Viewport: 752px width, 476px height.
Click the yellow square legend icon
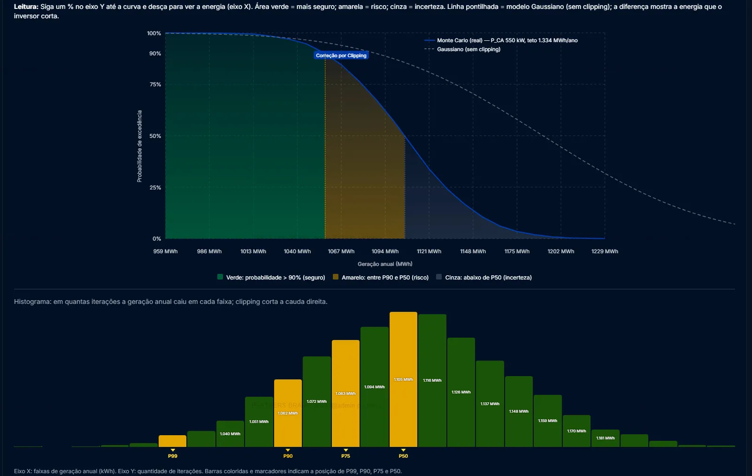pyautogui.click(x=336, y=277)
